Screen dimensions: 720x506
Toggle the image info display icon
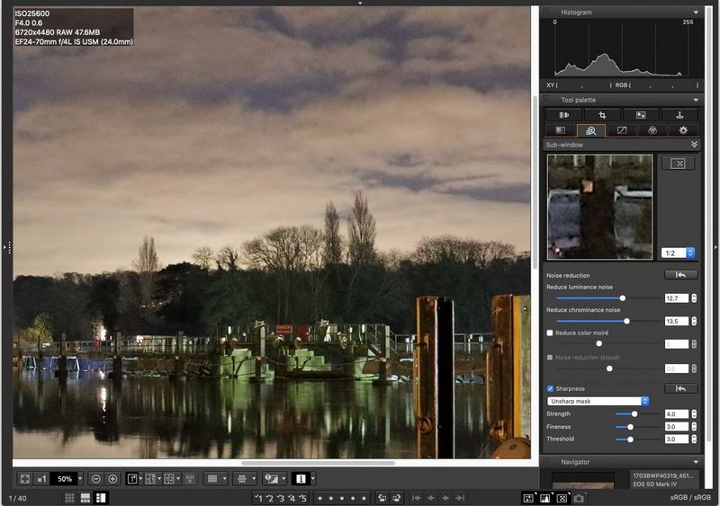[300, 479]
